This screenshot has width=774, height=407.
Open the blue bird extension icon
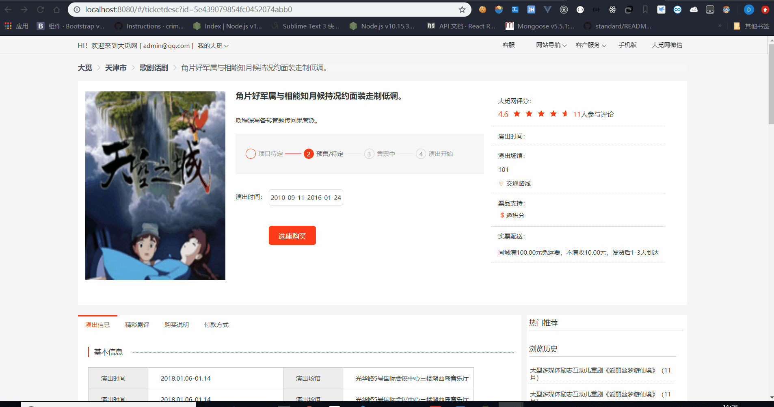tap(661, 9)
